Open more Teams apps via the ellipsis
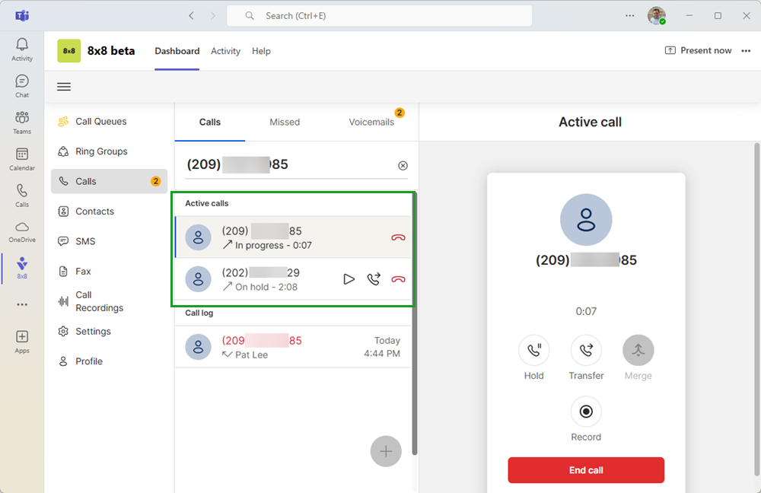The height and width of the screenshot is (493, 761). click(22, 304)
